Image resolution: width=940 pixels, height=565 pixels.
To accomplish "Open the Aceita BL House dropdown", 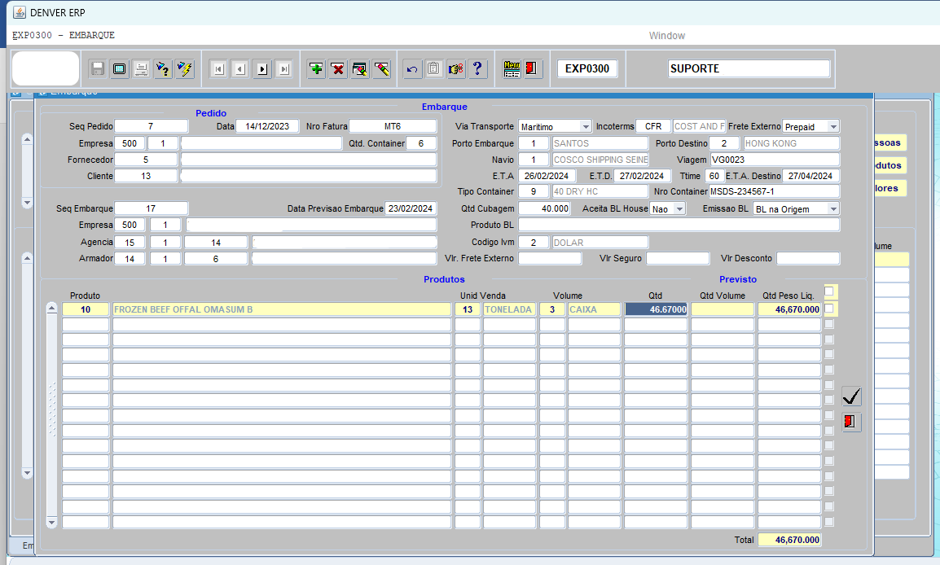I will [679, 208].
